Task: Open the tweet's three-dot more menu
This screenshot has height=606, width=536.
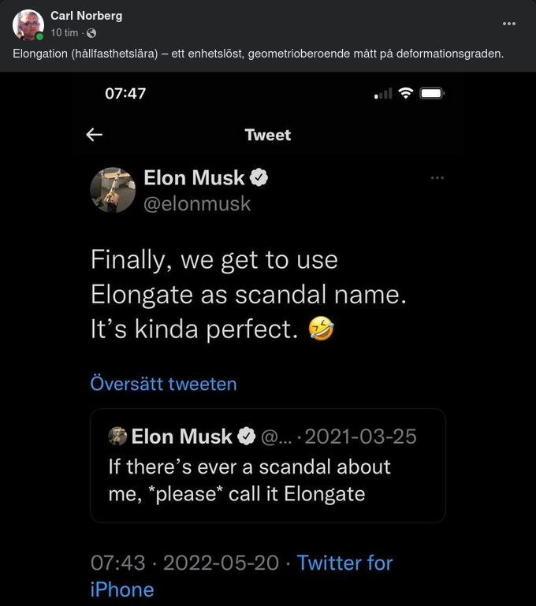Action: pyautogui.click(x=437, y=178)
